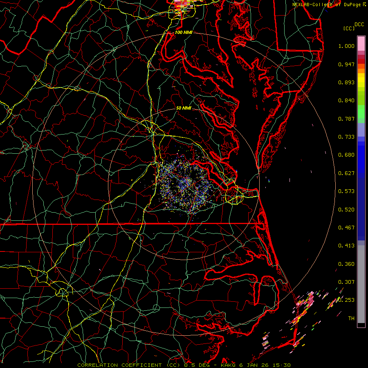Image resolution: width=368 pixels, height=368 pixels.
Task: Click the DCC label above color scale
Action: [x=359, y=25]
